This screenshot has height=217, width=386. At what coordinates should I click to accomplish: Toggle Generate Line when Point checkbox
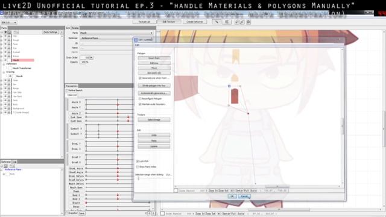click(x=140, y=78)
